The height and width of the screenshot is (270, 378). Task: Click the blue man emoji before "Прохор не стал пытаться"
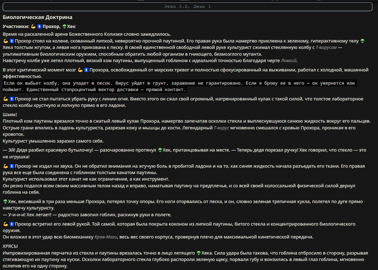(12, 99)
